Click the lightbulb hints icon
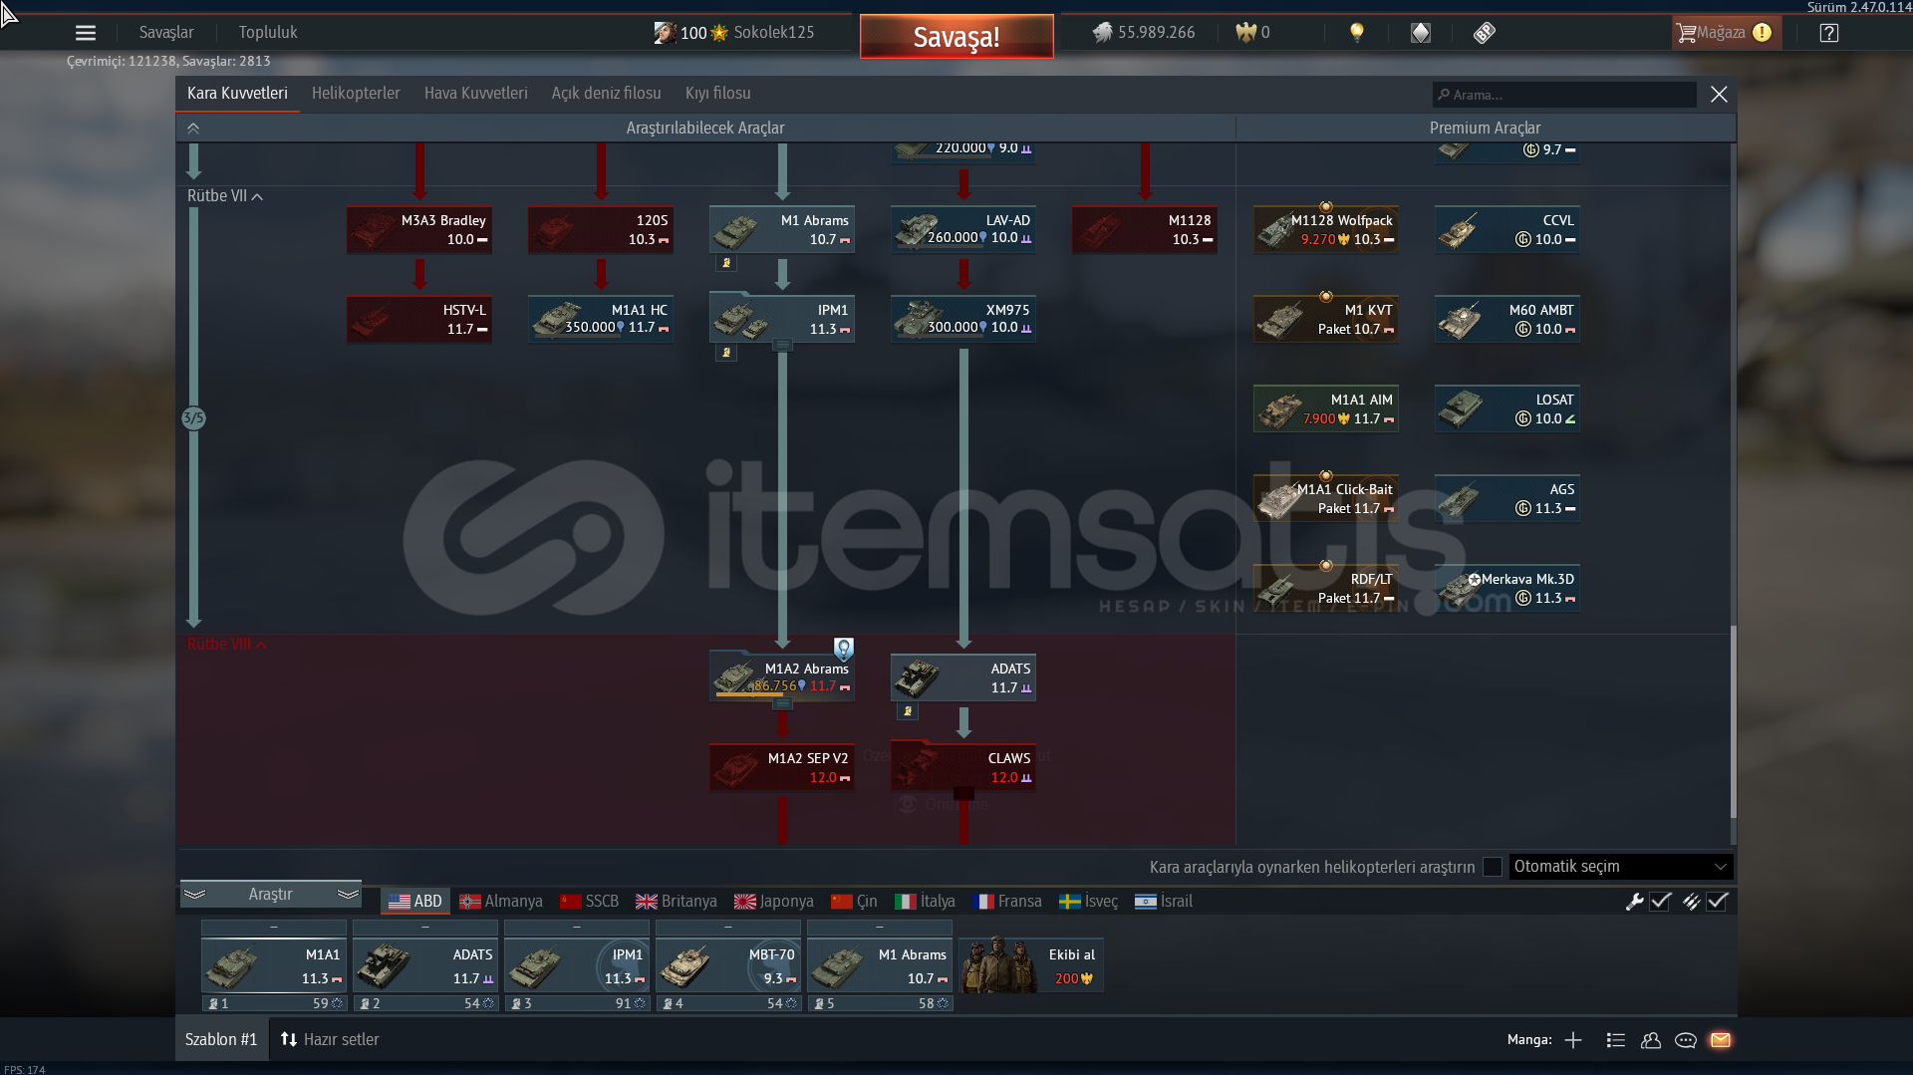 (1356, 33)
